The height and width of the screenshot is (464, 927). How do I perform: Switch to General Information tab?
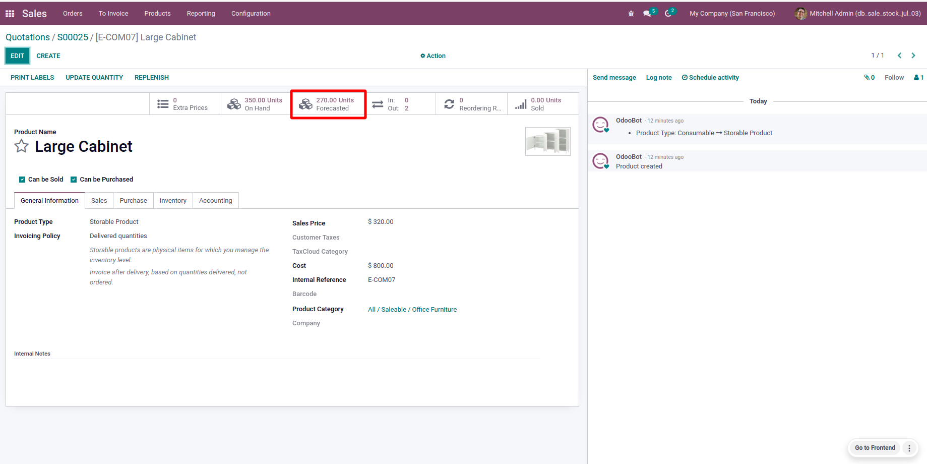tap(49, 201)
